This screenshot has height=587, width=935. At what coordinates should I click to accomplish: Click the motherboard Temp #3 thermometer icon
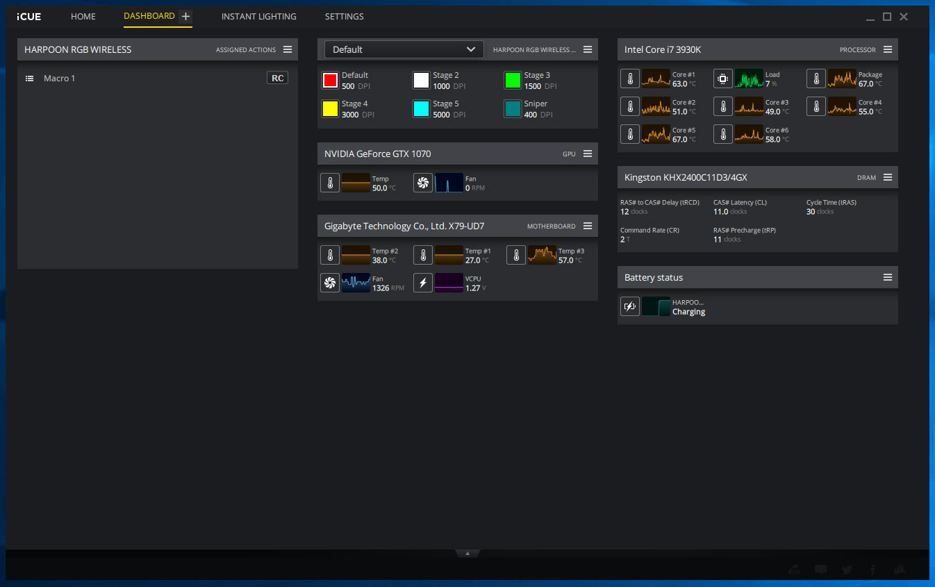tap(516, 255)
